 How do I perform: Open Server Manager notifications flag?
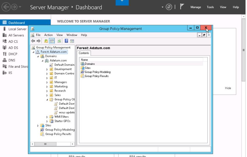[x=182, y=7]
